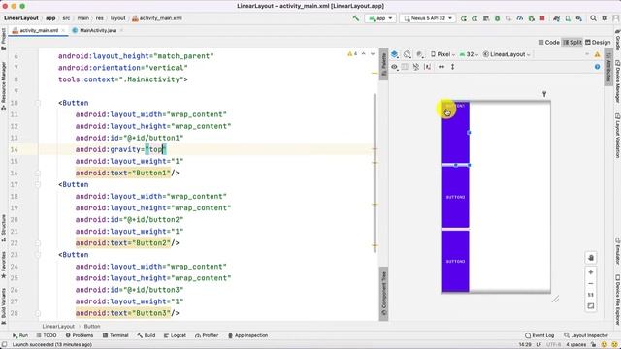Open the Build tool window
Viewport: 621px width, 349px height.
pyautogui.click(x=147, y=335)
